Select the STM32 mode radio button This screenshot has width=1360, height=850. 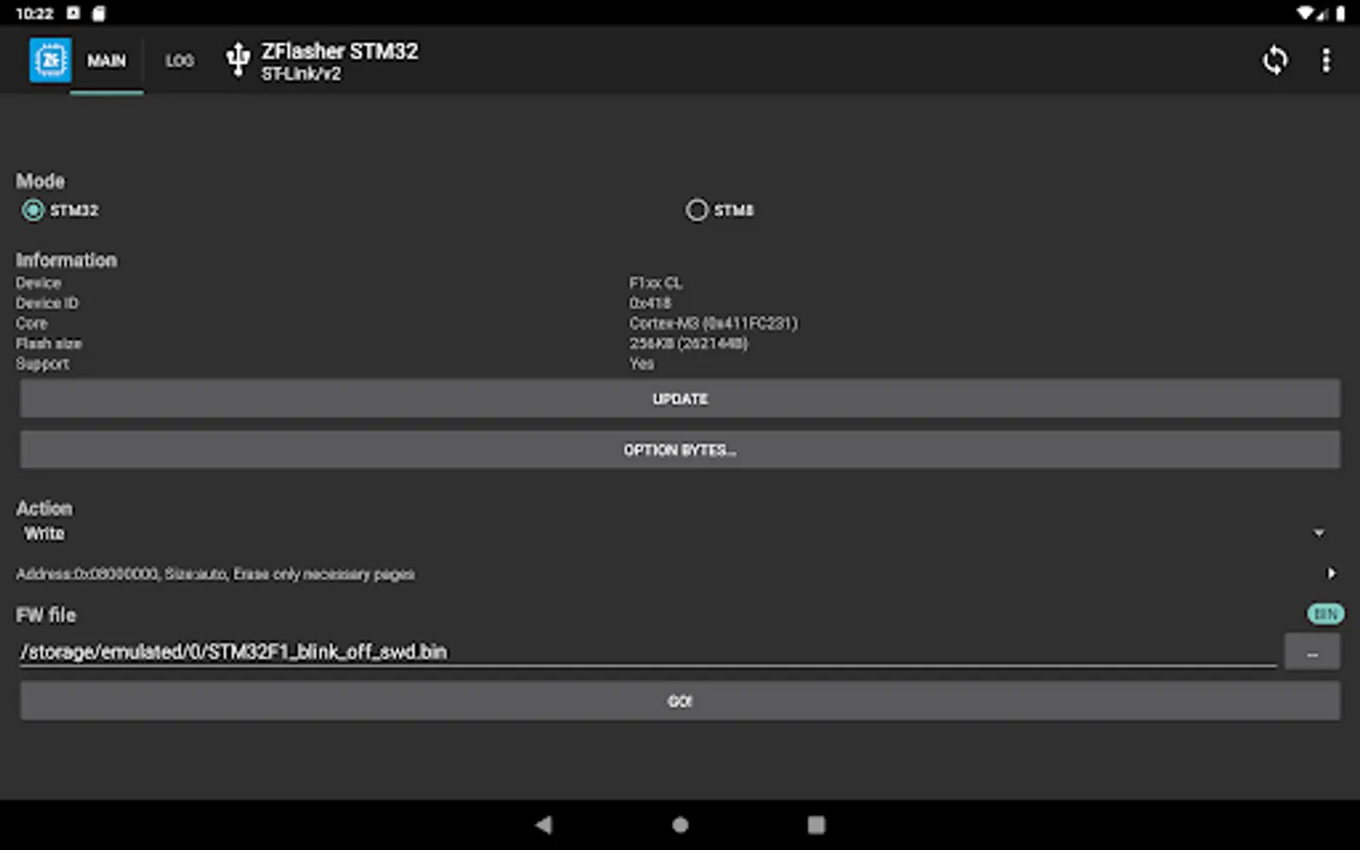[x=33, y=210]
